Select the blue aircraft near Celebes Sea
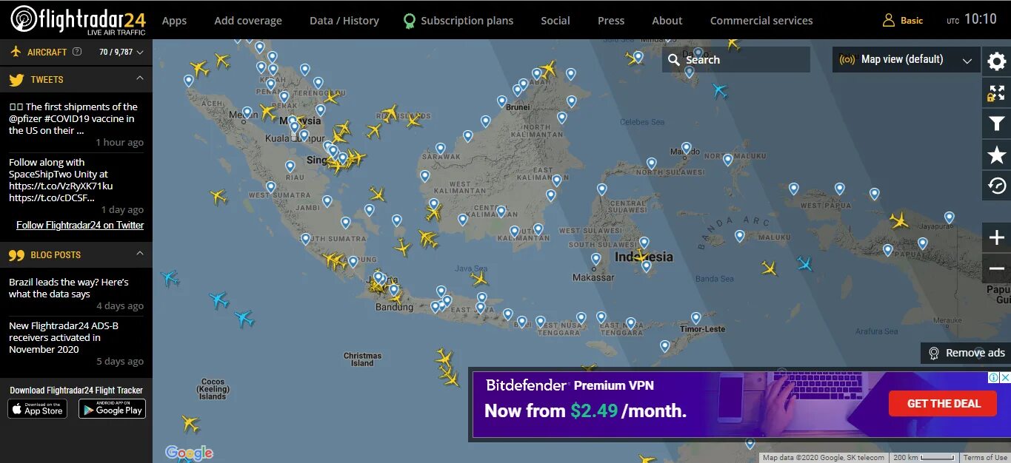Viewport: 1011px width, 463px height. tap(720, 90)
